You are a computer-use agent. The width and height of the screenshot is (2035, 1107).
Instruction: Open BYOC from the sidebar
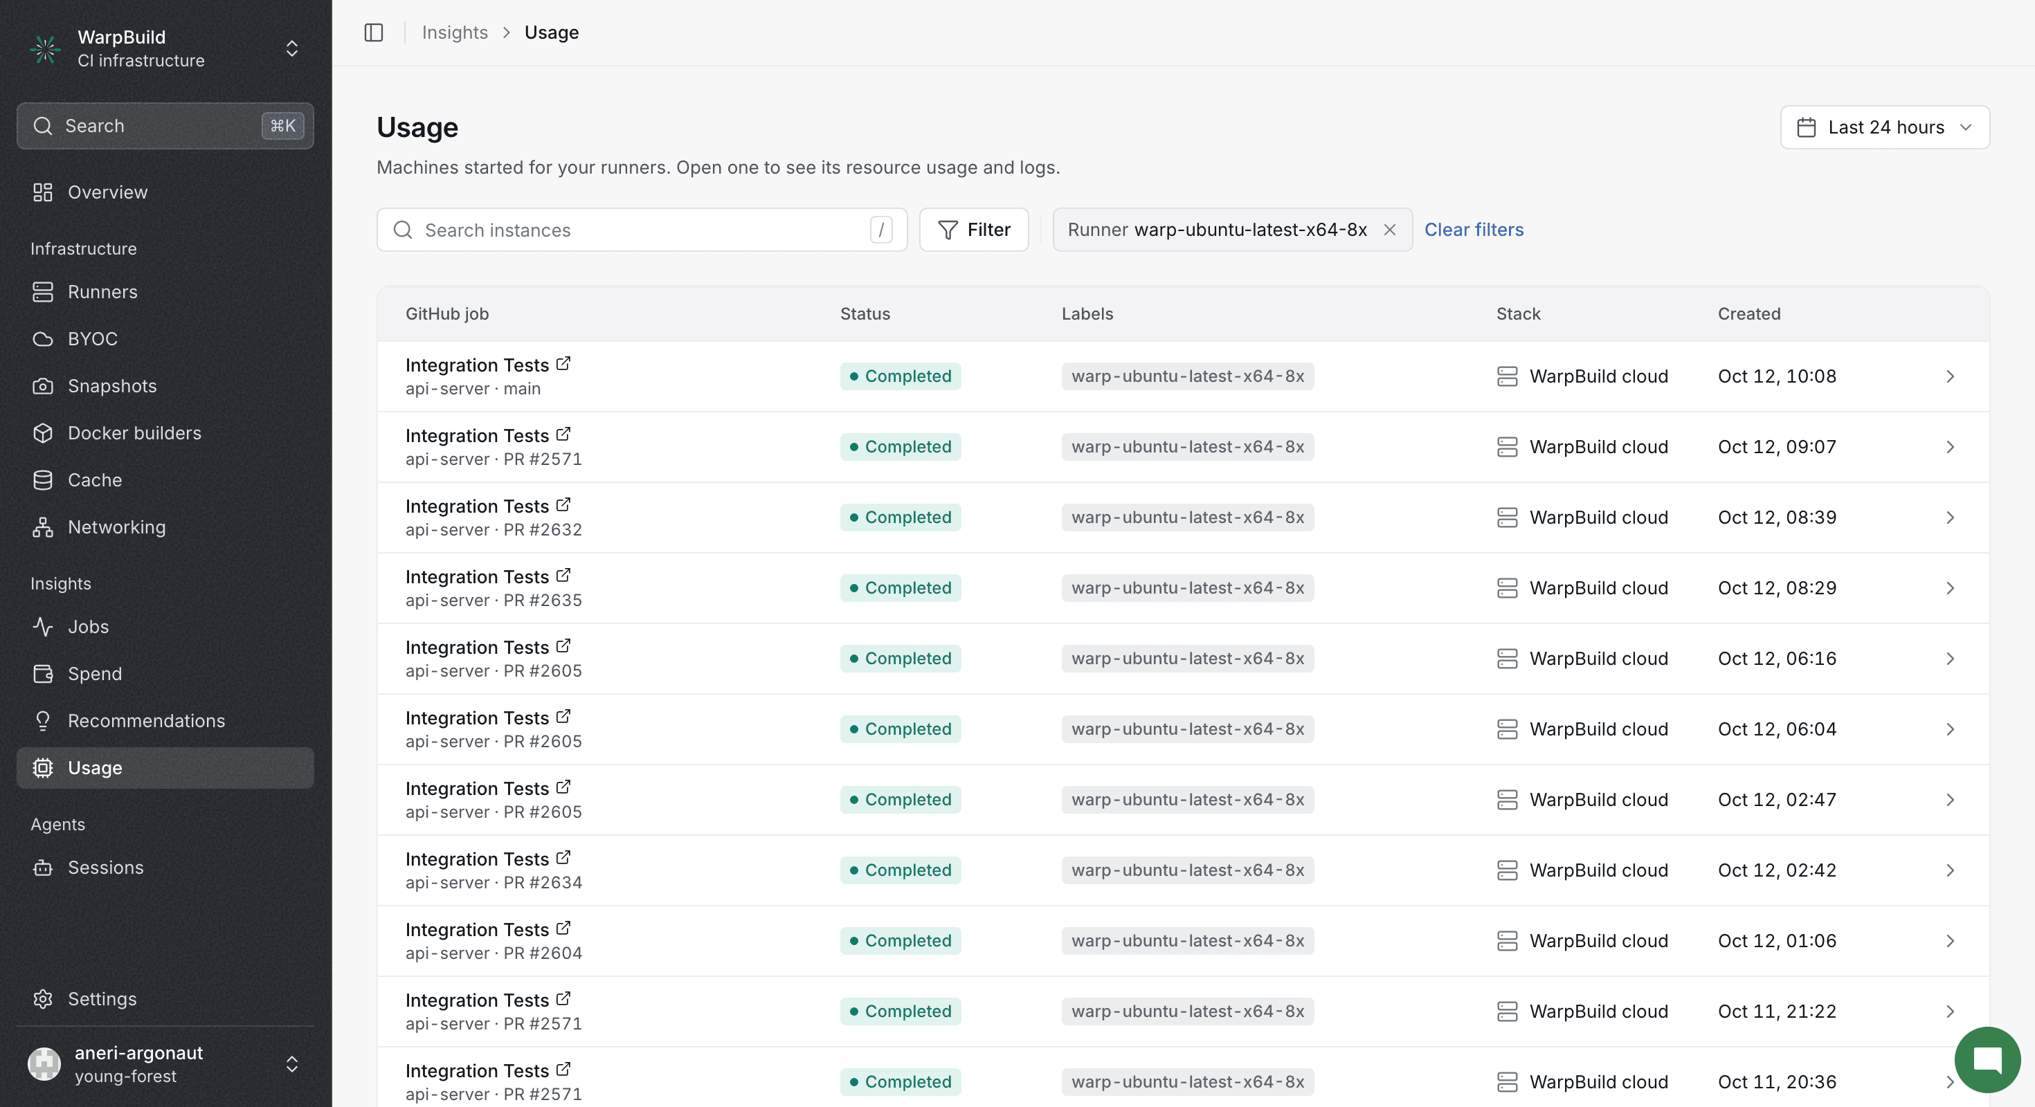tap(165, 339)
